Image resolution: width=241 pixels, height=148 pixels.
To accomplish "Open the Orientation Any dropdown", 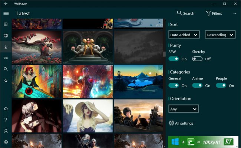I will click(x=184, y=109).
